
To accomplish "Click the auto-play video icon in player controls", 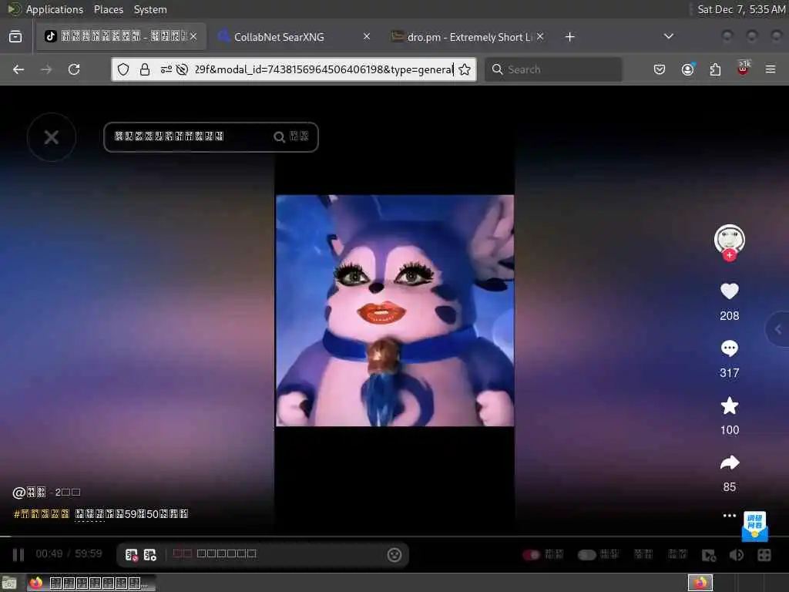I will click(x=709, y=555).
